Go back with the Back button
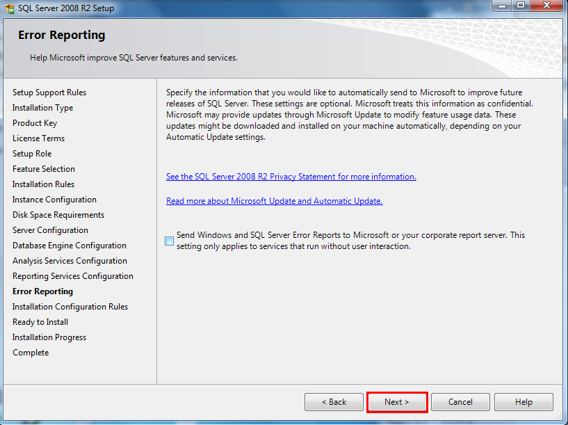Image resolution: width=568 pixels, height=425 pixels. pos(334,402)
